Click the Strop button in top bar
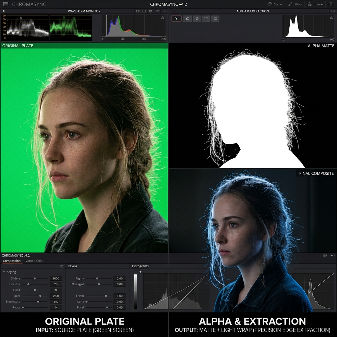This screenshot has height=337, width=337. click(295, 4)
